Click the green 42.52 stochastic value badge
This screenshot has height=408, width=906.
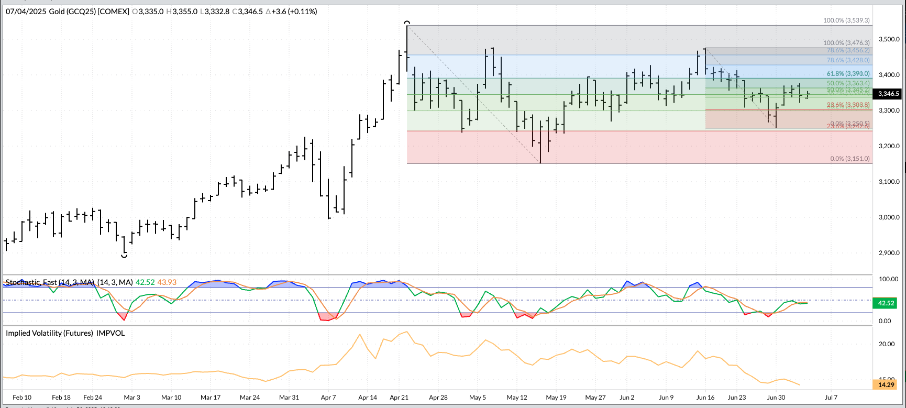[x=886, y=303]
